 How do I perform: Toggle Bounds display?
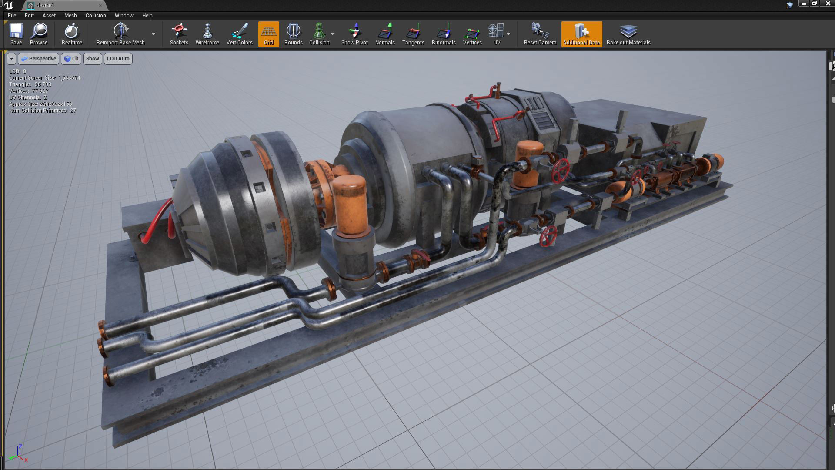[294, 34]
